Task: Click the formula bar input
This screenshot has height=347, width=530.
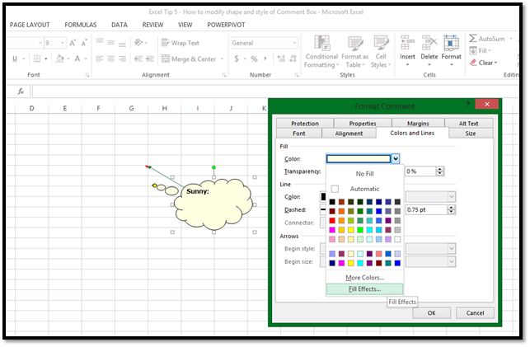Action: coord(275,91)
